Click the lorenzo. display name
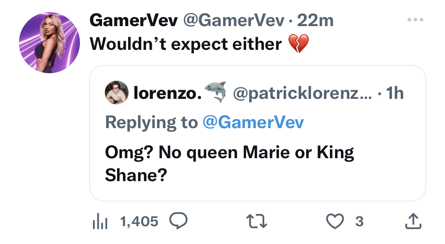 click(x=167, y=93)
